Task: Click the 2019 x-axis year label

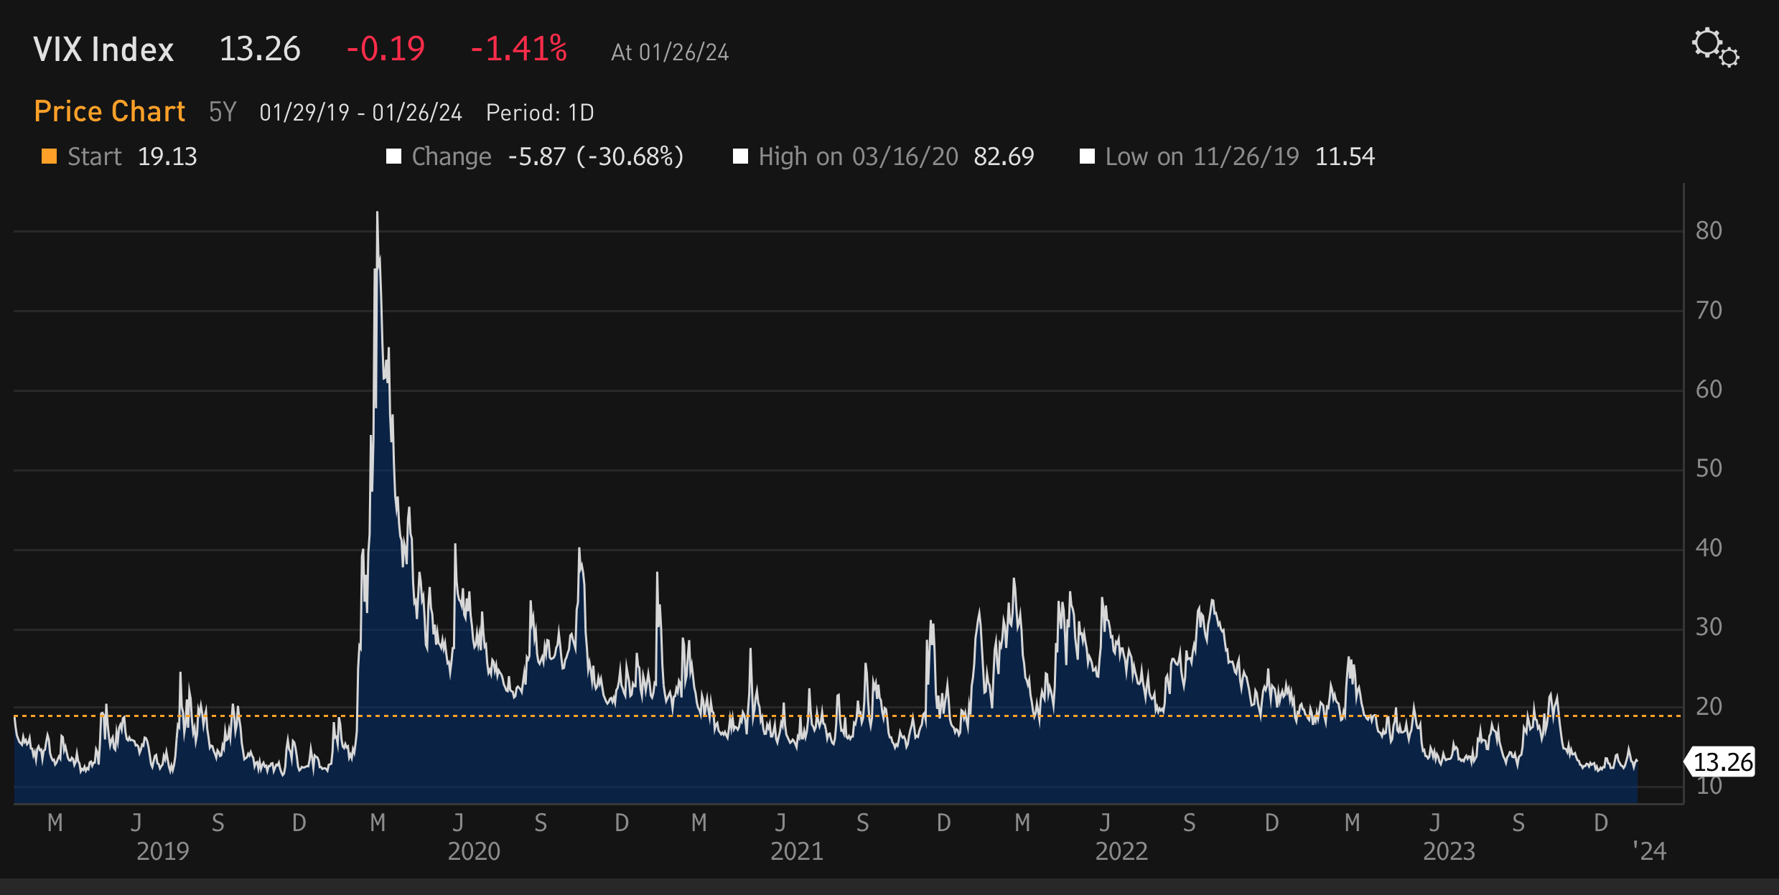Action: (x=163, y=851)
